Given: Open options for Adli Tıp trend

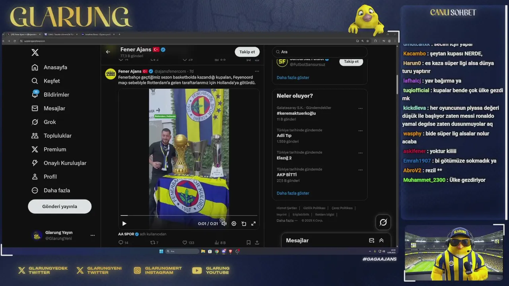Looking at the screenshot, I should 360,131.
